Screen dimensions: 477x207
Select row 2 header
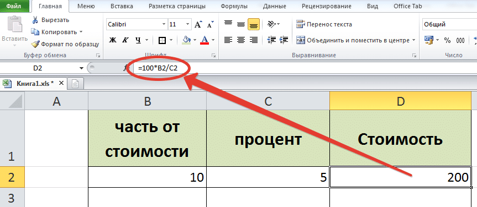(12, 177)
